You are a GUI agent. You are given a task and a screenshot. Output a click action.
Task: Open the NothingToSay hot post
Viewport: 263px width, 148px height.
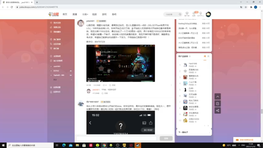coord(188,24)
